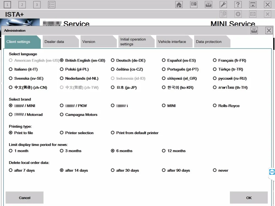
Task: Go to the Home icon
Action: pos(179,5)
